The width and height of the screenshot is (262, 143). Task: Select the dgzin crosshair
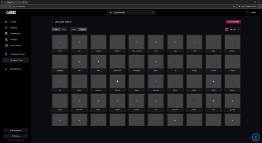pyautogui.click(x=156, y=63)
